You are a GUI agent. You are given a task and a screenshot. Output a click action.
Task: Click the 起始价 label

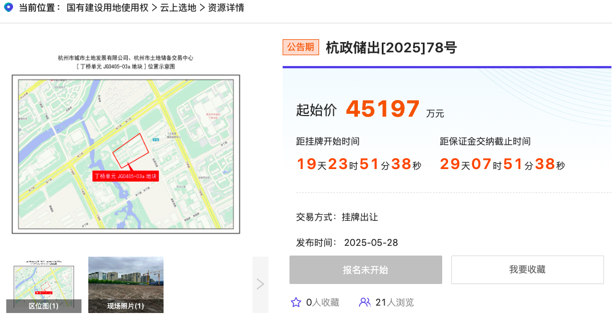[x=316, y=110]
